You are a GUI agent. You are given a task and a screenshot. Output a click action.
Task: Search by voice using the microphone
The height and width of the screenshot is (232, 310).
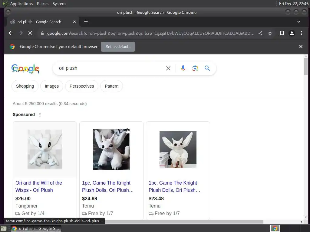click(x=183, y=68)
